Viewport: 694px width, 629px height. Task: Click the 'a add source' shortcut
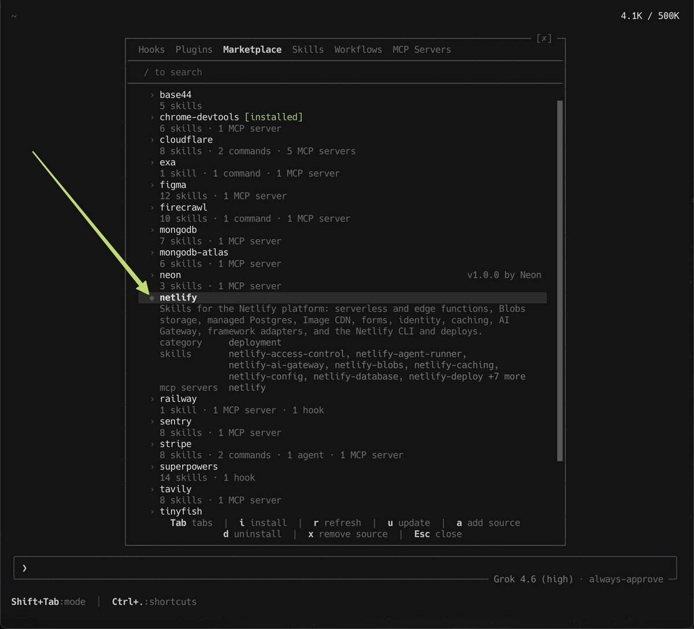[488, 523]
